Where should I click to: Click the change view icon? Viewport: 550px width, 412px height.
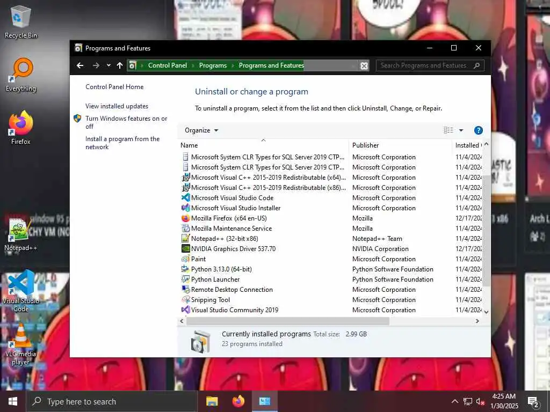click(x=448, y=130)
